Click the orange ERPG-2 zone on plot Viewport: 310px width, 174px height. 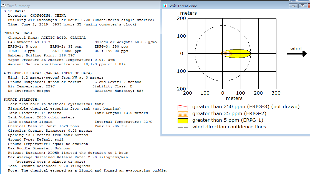[x=226, y=54]
